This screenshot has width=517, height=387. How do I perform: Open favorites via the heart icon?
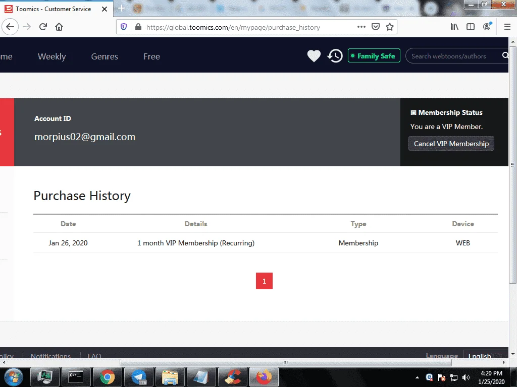(x=314, y=56)
